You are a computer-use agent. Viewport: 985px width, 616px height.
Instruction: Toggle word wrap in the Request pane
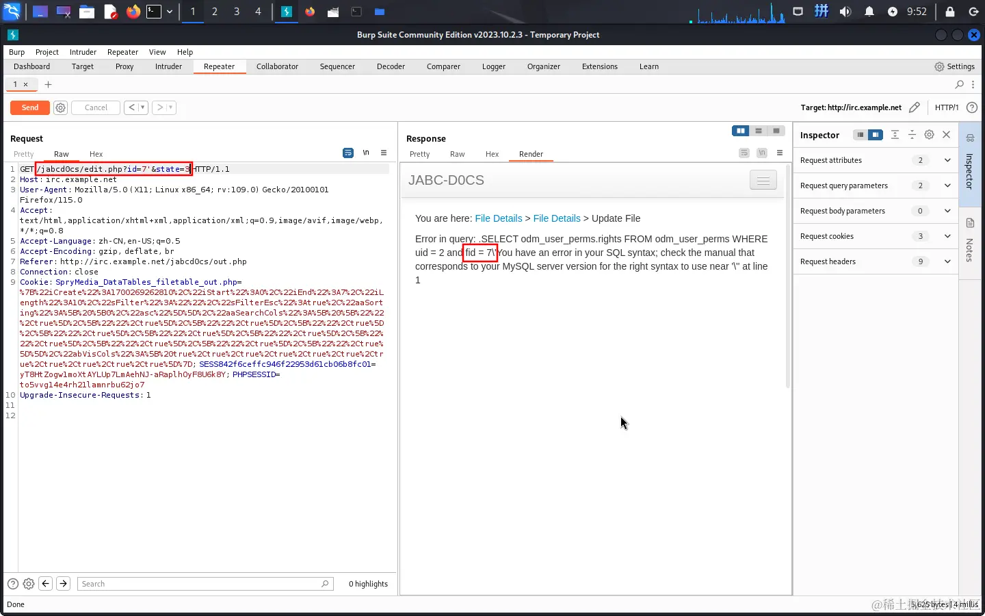pos(348,153)
